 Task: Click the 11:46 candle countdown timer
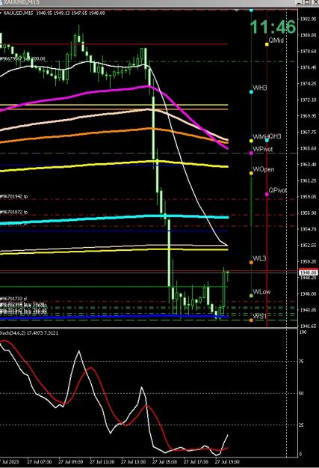(273, 27)
